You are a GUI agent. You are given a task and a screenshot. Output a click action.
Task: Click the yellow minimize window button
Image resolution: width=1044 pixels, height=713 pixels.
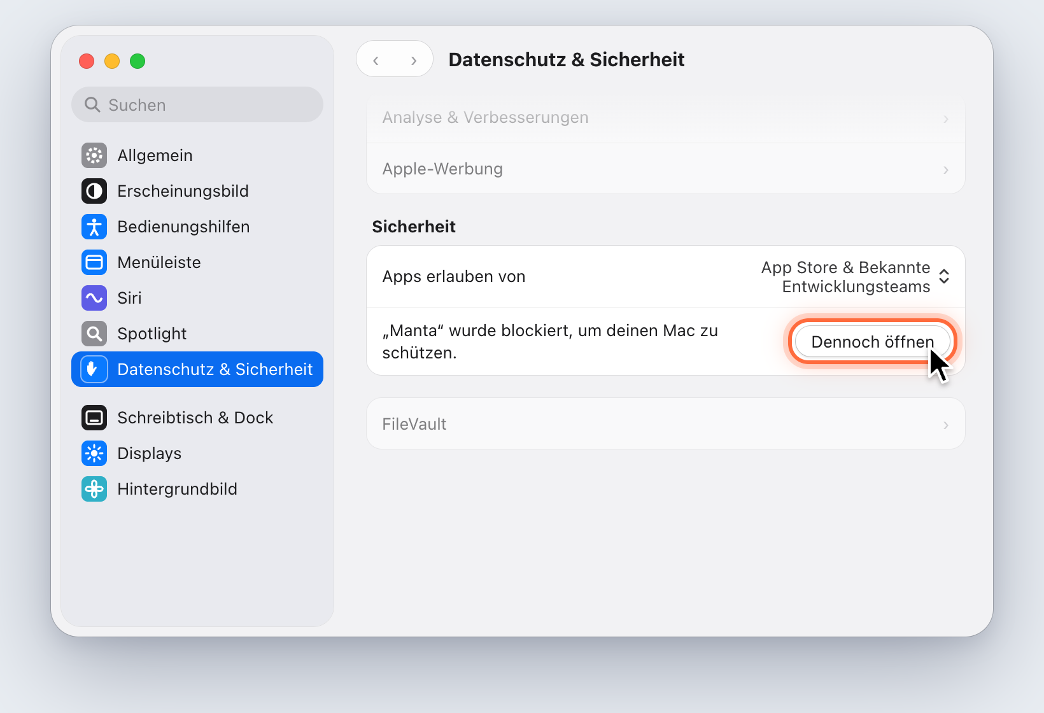pos(112,61)
